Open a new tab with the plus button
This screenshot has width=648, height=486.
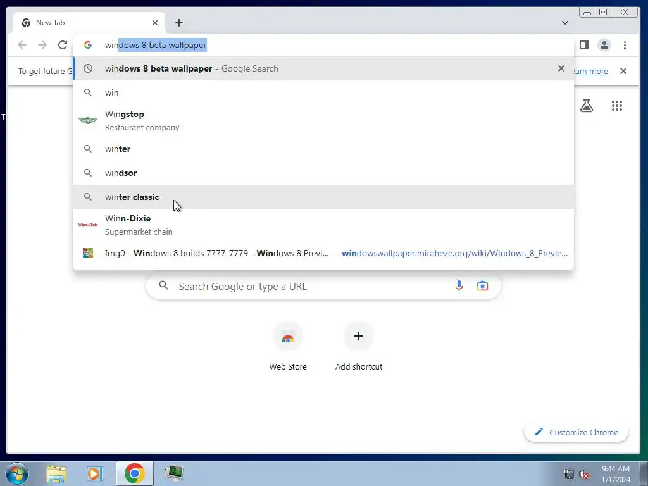(x=179, y=23)
